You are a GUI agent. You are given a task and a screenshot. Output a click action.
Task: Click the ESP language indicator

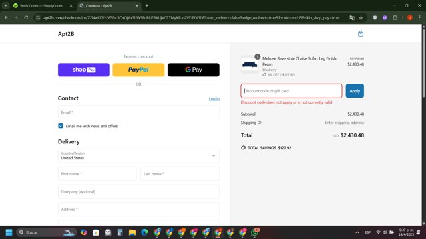[x=368, y=232]
